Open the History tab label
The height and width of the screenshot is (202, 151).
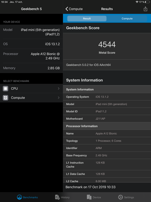pyautogui.click(x=65, y=197)
